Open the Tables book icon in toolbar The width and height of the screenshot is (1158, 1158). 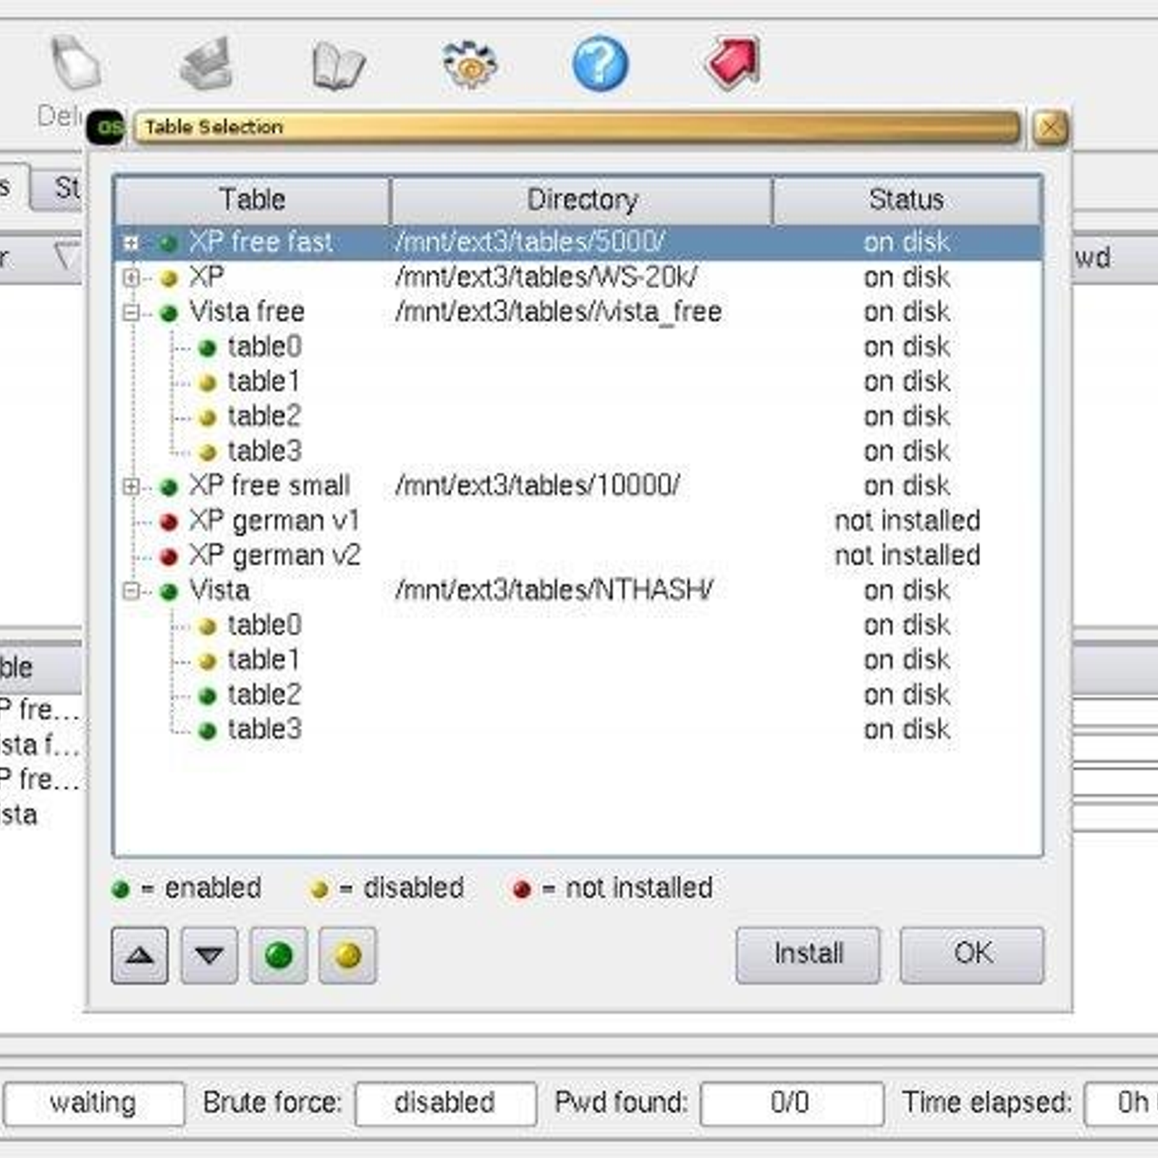(x=338, y=66)
